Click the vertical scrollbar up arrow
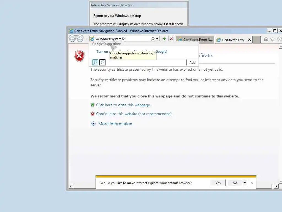 [x=280, y=47]
